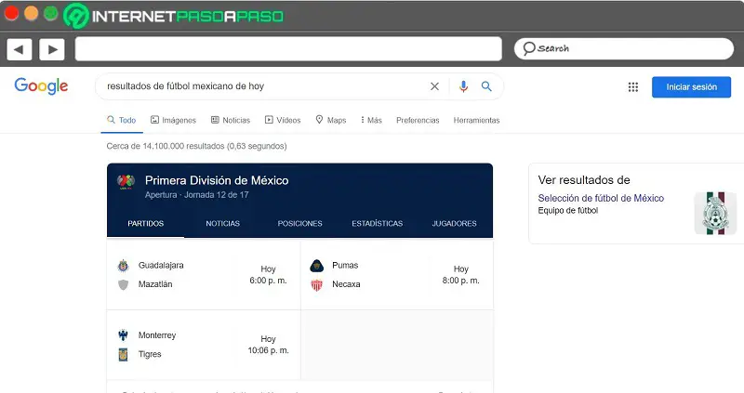
Task: Click the Internet Paso a Paso logo icon
Action: pos(76,16)
